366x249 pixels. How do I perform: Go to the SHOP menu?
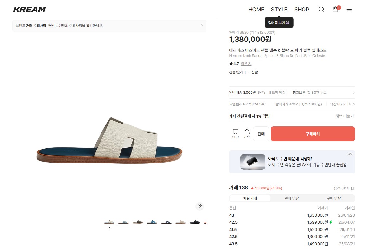pos(302,10)
